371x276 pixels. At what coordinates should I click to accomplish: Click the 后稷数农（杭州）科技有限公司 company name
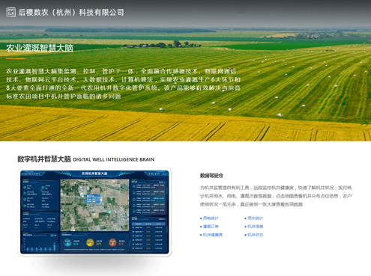(x=71, y=12)
